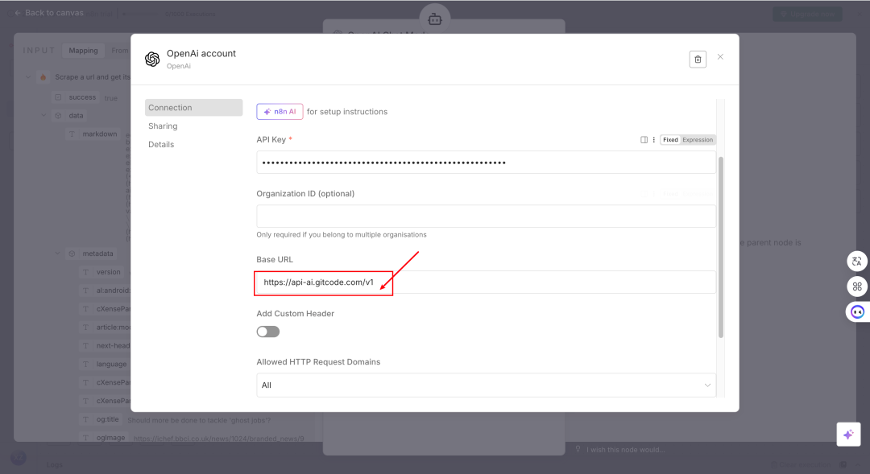This screenshot has height=474, width=870.
Task: Set API Key mode to Fixed
Action: click(x=670, y=140)
